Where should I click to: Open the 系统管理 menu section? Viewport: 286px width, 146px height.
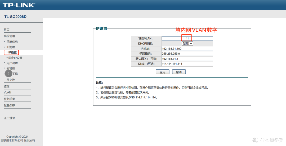[9, 36]
